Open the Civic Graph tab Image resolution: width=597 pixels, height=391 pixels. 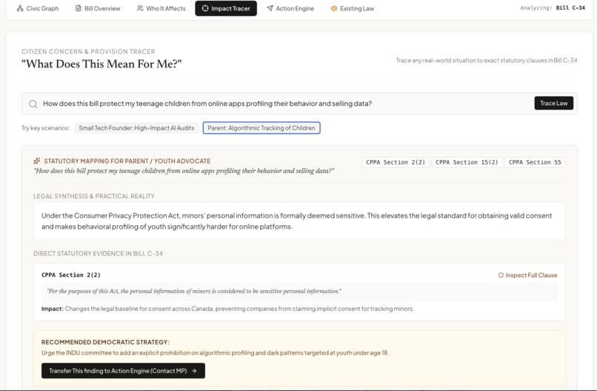[x=38, y=8]
